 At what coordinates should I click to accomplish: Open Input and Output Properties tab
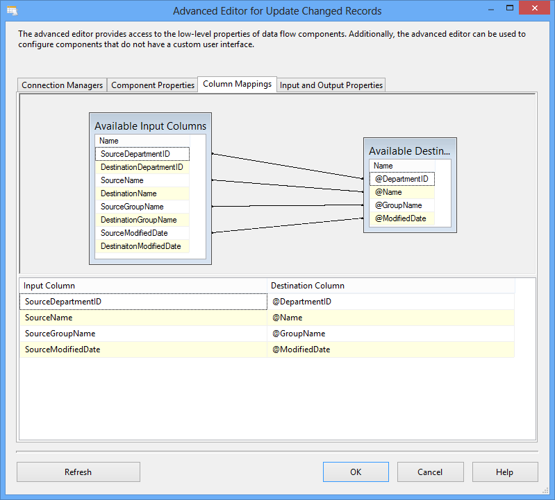tap(331, 85)
